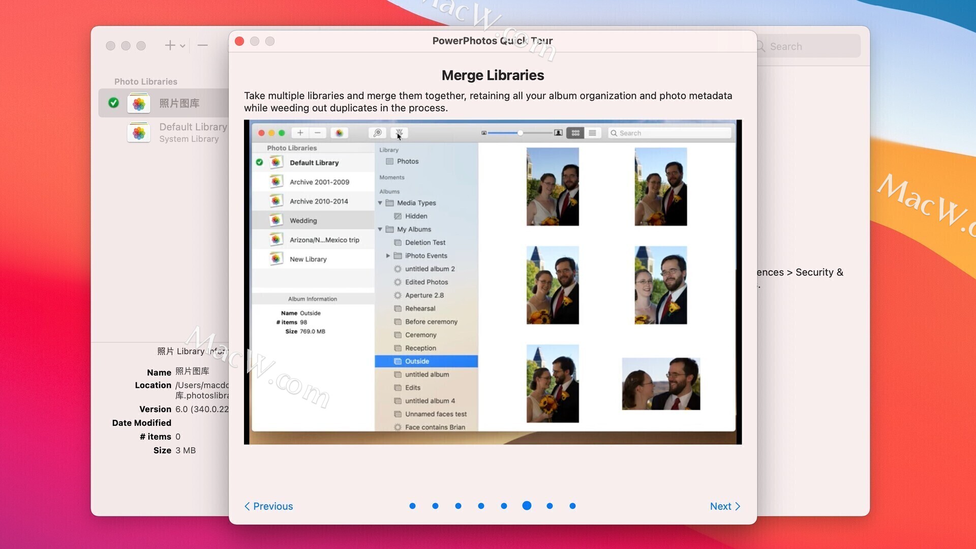Image resolution: width=976 pixels, height=549 pixels.
Task: Select the Edited Photos smart album
Action: click(x=426, y=282)
